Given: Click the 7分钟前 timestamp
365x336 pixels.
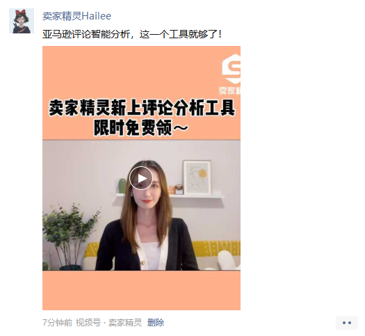Looking at the screenshot, I should (x=57, y=323).
